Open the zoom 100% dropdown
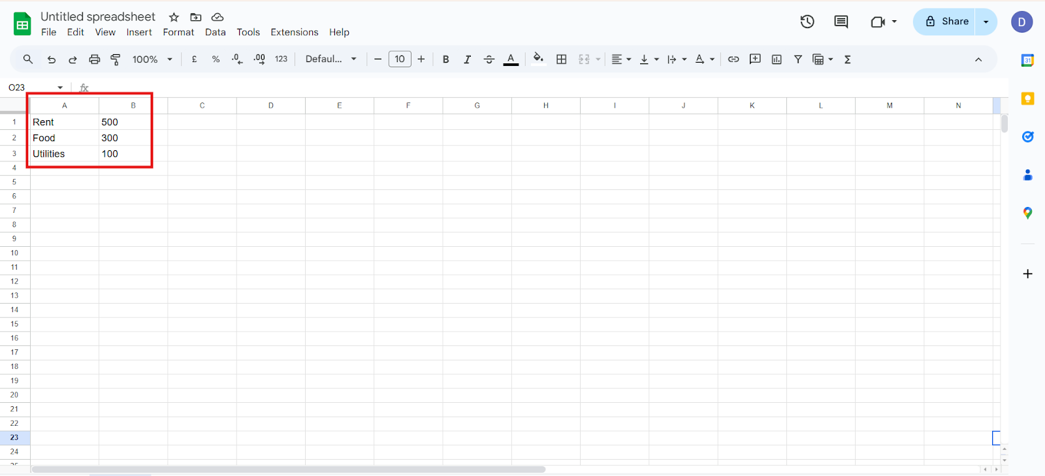This screenshot has height=476, width=1045. click(152, 59)
